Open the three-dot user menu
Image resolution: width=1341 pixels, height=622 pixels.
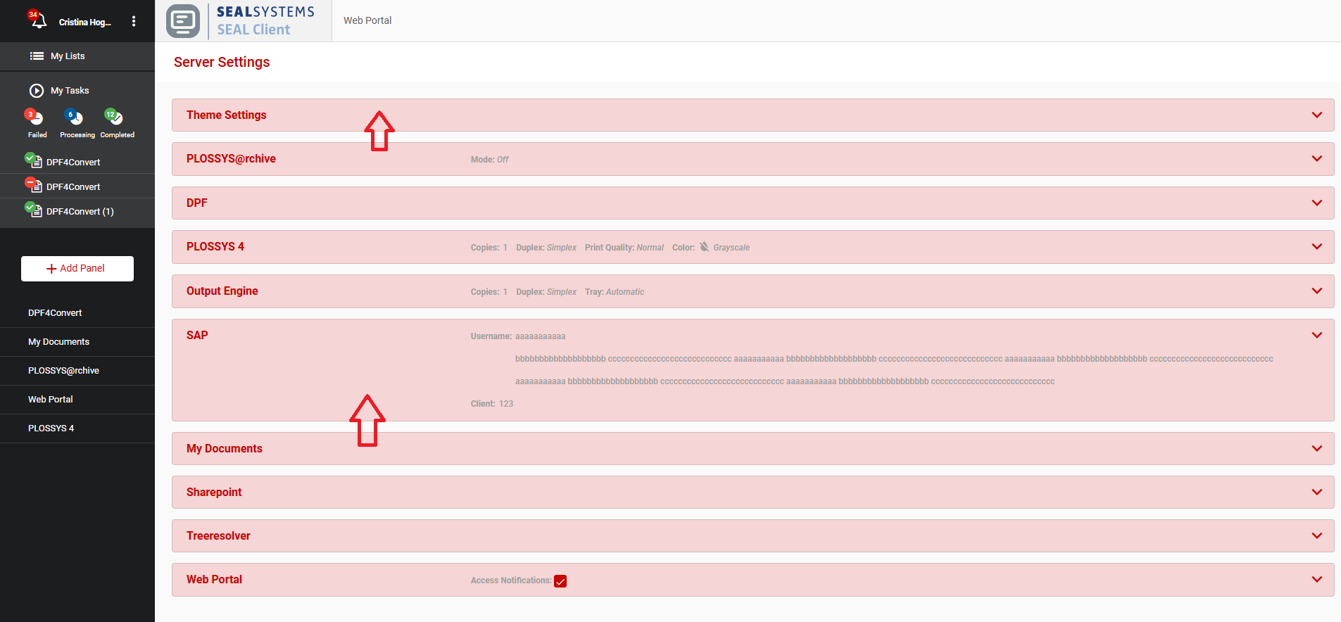(134, 22)
